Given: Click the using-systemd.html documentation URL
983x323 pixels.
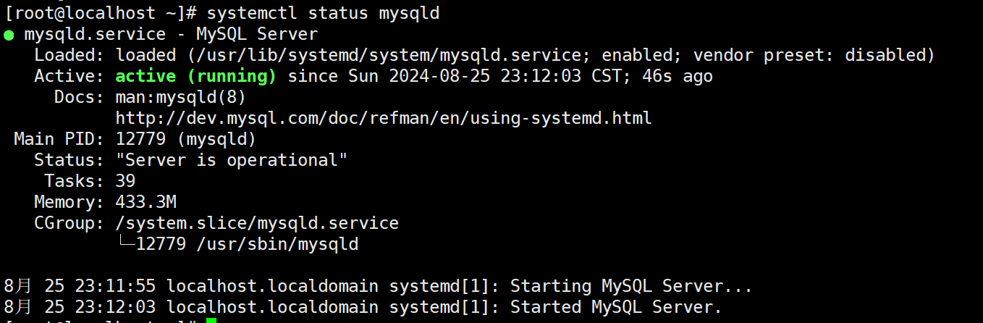Looking at the screenshot, I should click(384, 117).
